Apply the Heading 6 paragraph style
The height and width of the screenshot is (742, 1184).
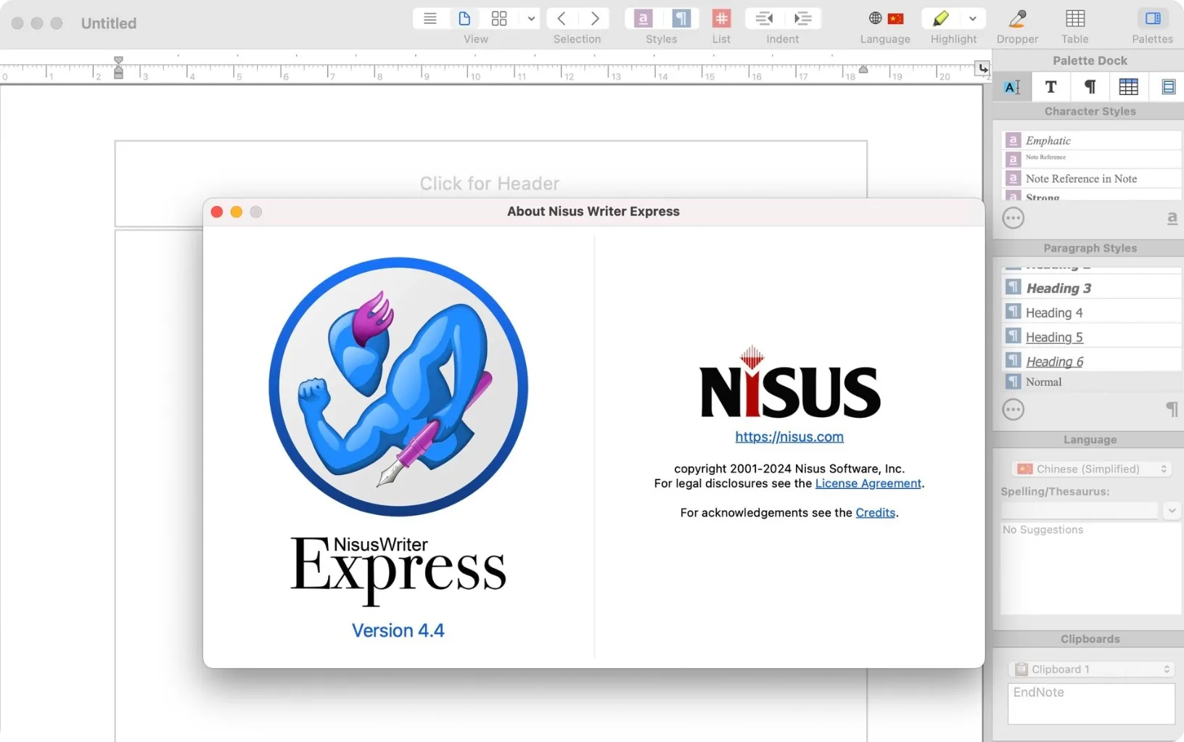click(1091, 361)
